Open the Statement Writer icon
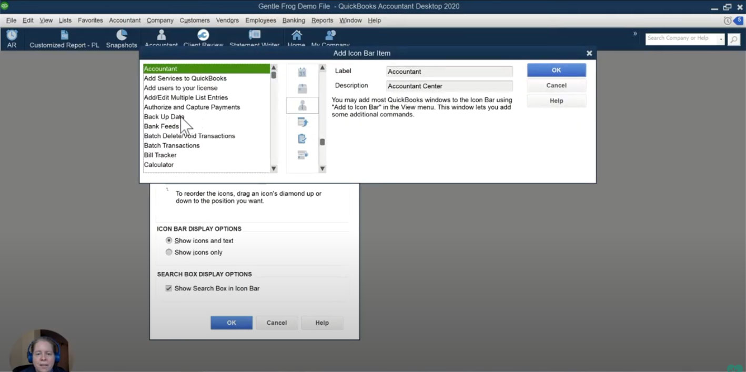This screenshot has height=372, width=746. click(255, 35)
